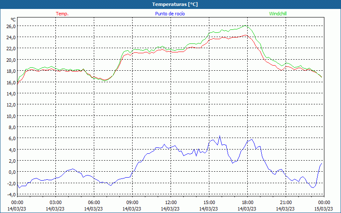Screen dimensions: 341x213
Task: Click the '15/03/23' date label
Action: point(324,209)
